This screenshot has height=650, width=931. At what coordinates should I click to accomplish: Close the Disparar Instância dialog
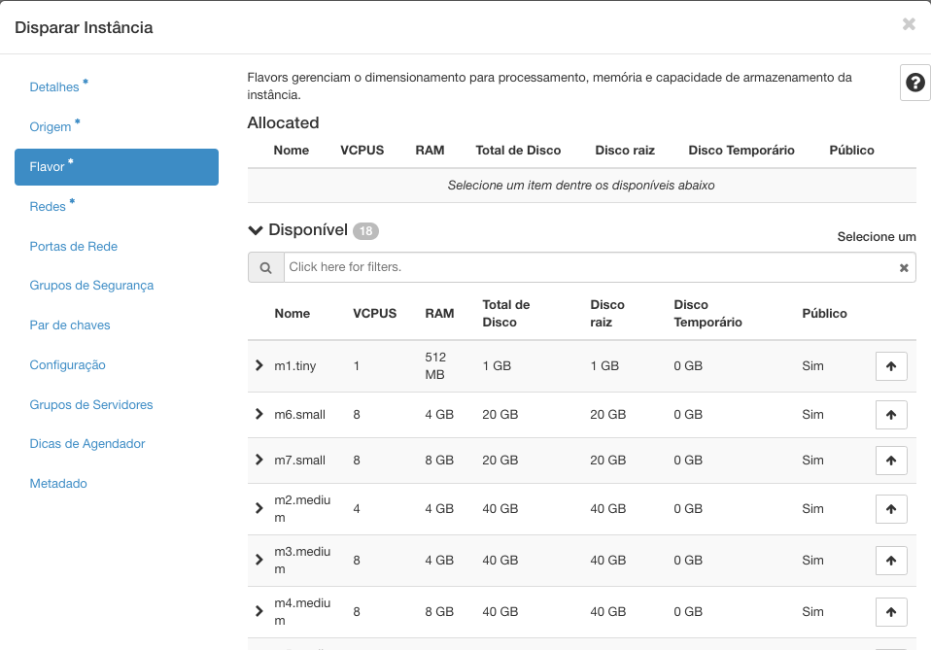coord(909,24)
